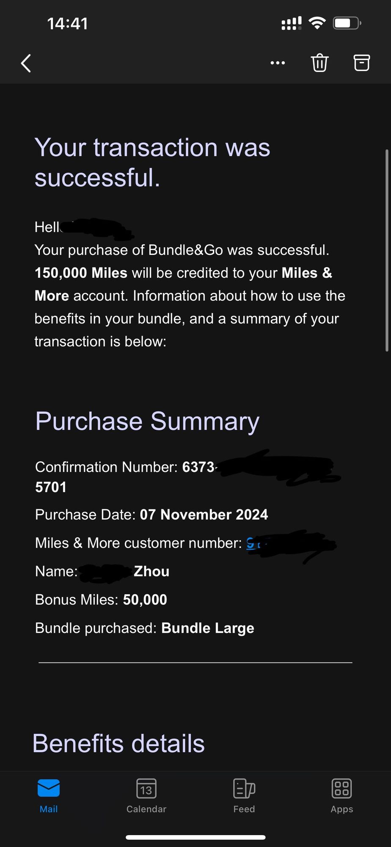Tap the home indicator bar at bottom
This screenshot has height=847, width=391.
[195, 837]
